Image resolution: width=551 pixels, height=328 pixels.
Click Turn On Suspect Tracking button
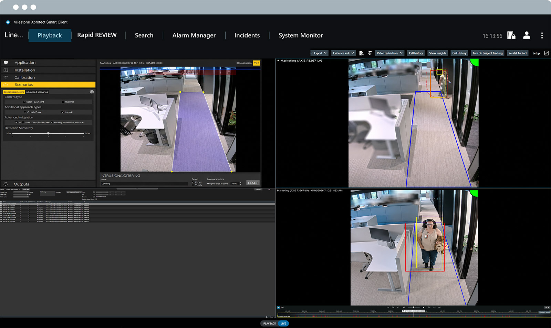[487, 53]
